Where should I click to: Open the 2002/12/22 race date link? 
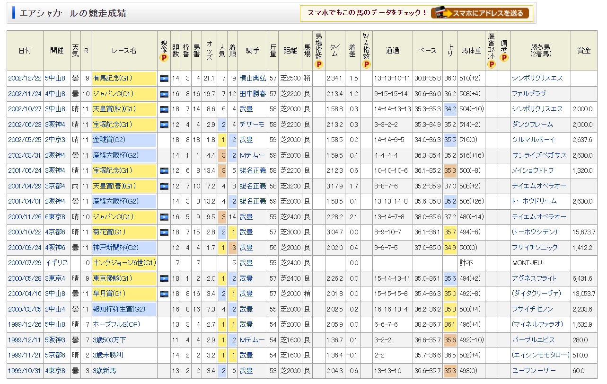(x=25, y=78)
